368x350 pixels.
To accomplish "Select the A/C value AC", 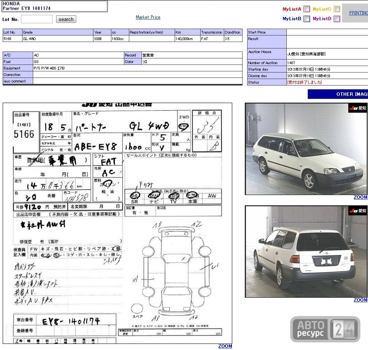I will [36, 55].
